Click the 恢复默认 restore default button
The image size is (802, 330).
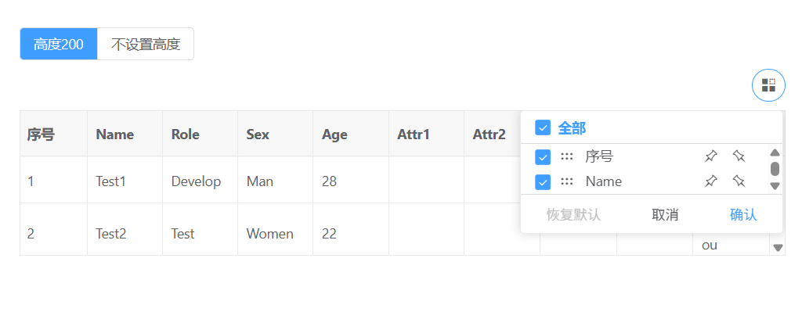click(573, 214)
